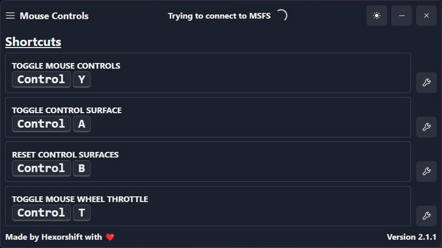
Task: Close the Mouse Controls window
Action: click(427, 15)
